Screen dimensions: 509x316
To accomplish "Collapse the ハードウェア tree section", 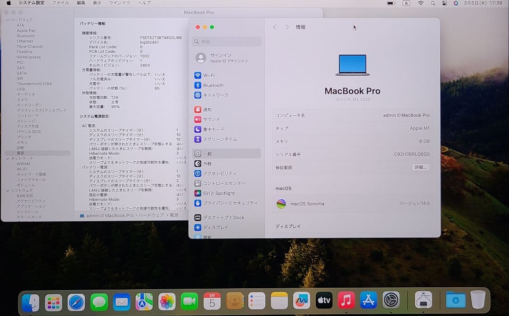I will [8, 21].
